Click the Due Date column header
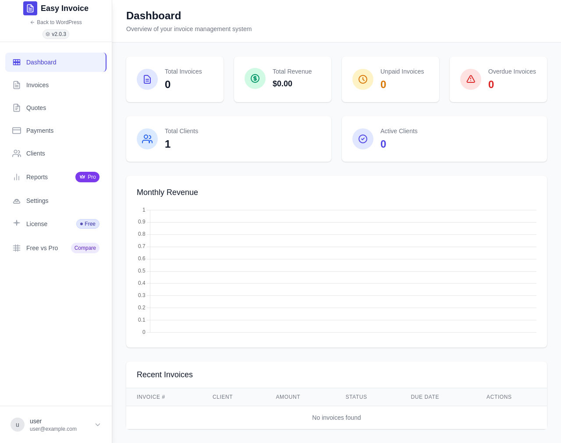 [x=425, y=397]
